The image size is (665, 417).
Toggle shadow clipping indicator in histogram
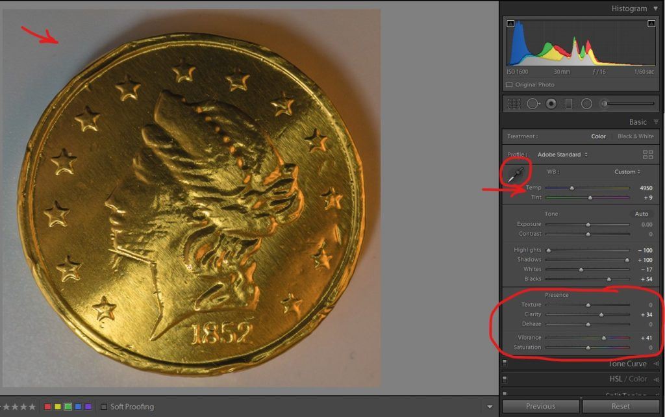510,24
